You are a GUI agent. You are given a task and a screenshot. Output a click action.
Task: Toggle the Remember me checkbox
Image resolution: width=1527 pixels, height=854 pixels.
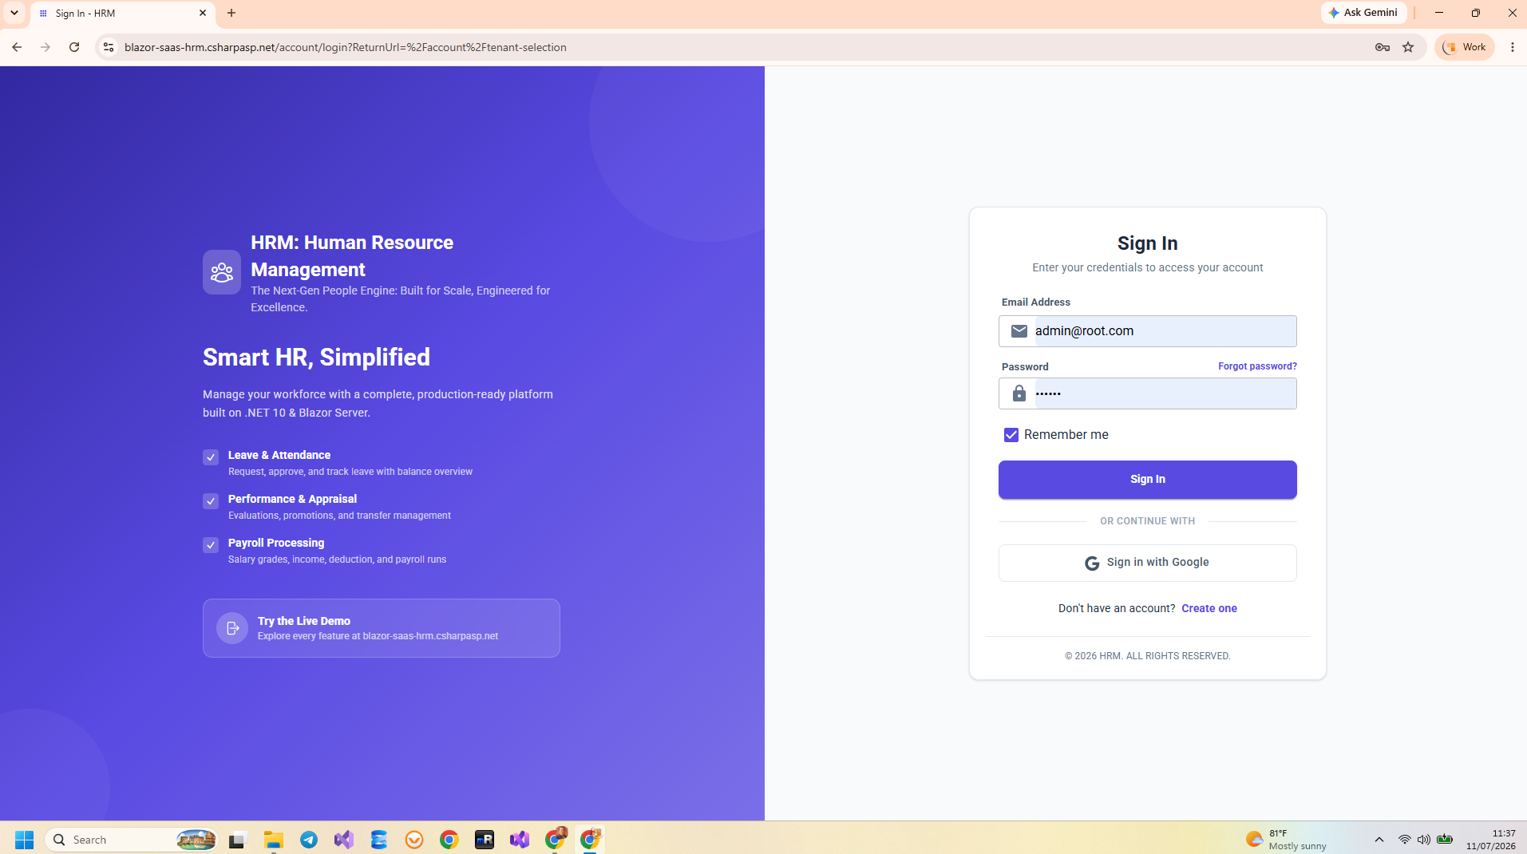[x=1011, y=435]
